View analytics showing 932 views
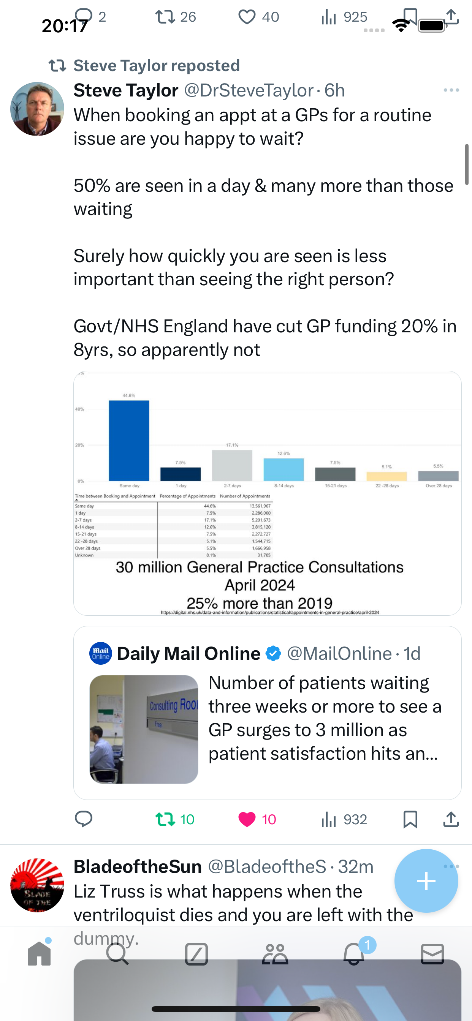The width and height of the screenshot is (472, 1021). coord(344,819)
